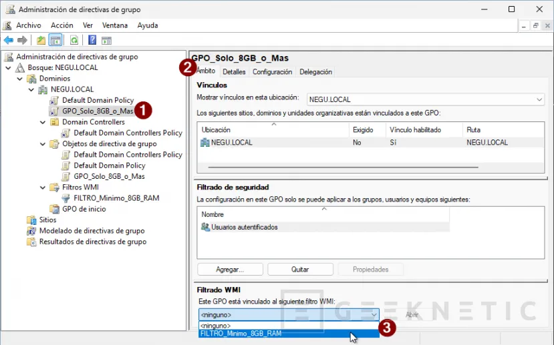Open the Help question mark icon
The width and height of the screenshot is (554, 345).
tap(92, 40)
